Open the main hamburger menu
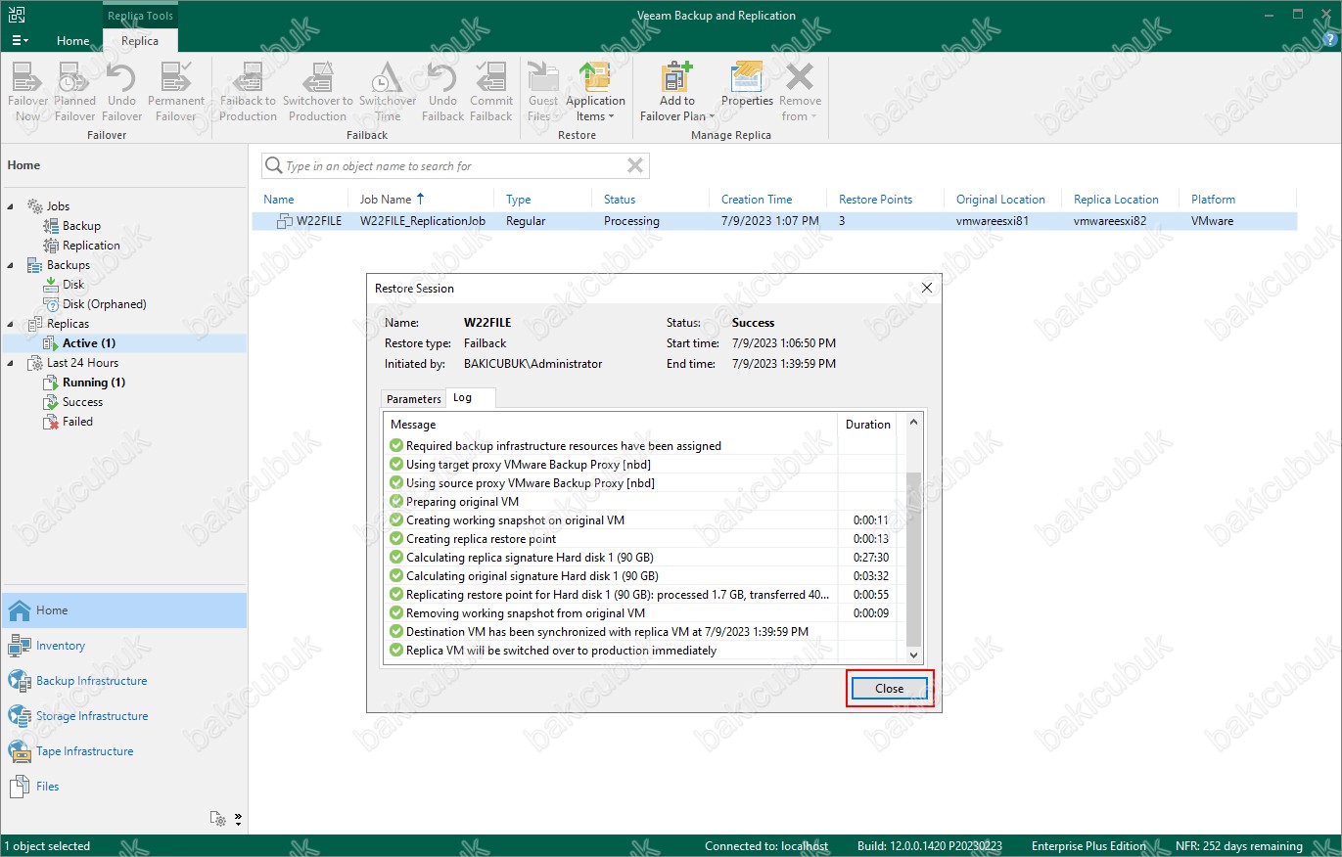Viewport: 1342px width, 857px height. pos(20,40)
